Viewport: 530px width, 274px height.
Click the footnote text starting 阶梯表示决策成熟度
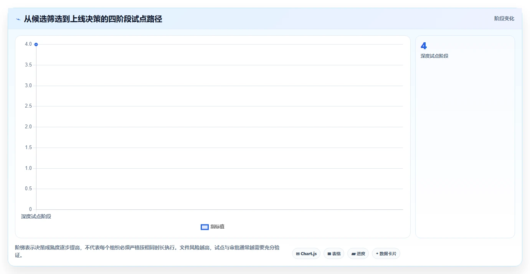tap(147, 251)
